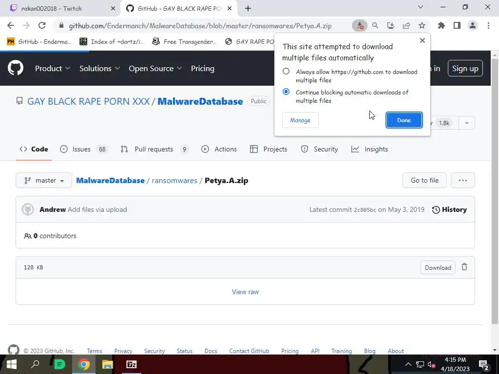The height and width of the screenshot is (374, 499).
Task: Click Manage in the download popup
Action: coord(300,120)
